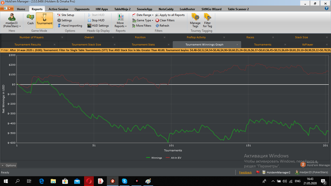Screen dimensions: 331x186
Task: Click the Start HUD button
Action: pos(96,15)
